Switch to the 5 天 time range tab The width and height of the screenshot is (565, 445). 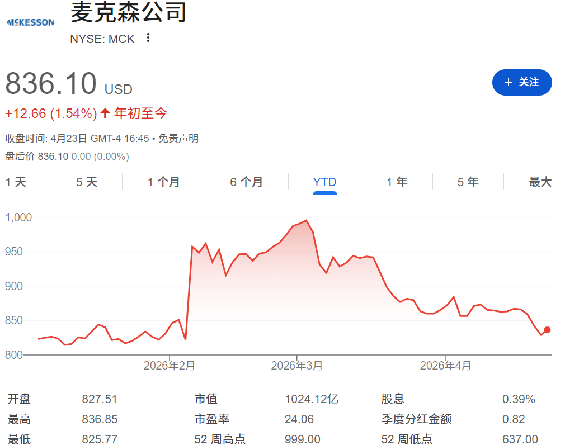click(86, 182)
